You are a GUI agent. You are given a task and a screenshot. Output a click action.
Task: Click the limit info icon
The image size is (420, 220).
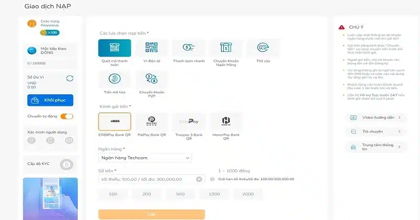coord(213,179)
